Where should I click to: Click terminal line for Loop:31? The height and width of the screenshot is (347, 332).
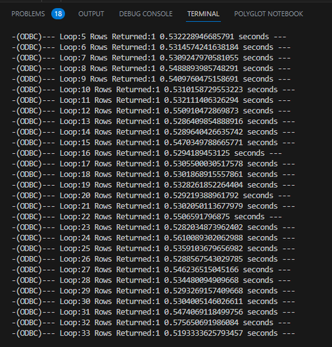tap(153, 312)
